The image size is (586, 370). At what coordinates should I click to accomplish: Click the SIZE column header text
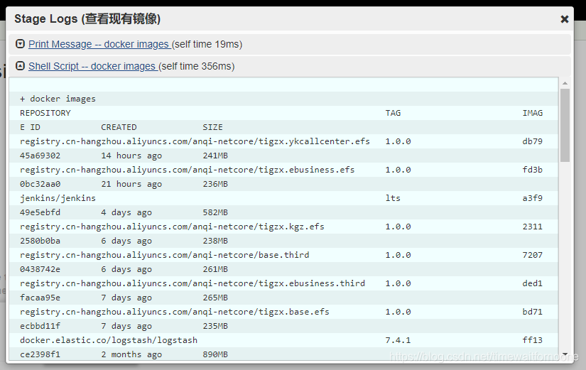click(x=212, y=127)
